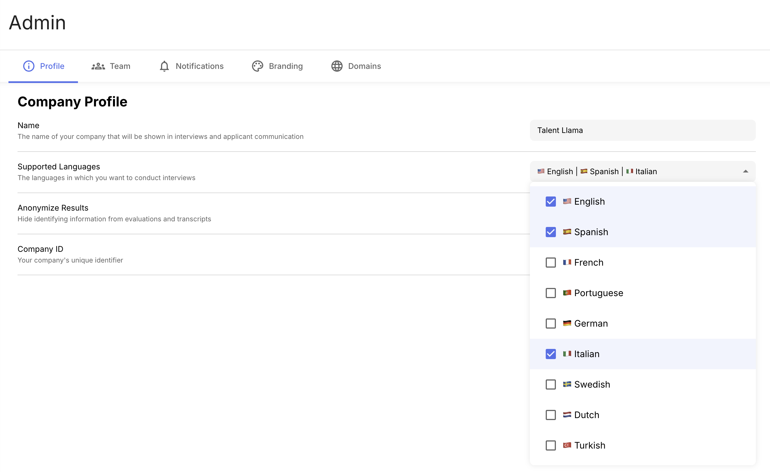The image size is (770, 472).
Task: Check the French language checkbox
Action: (x=551, y=263)
